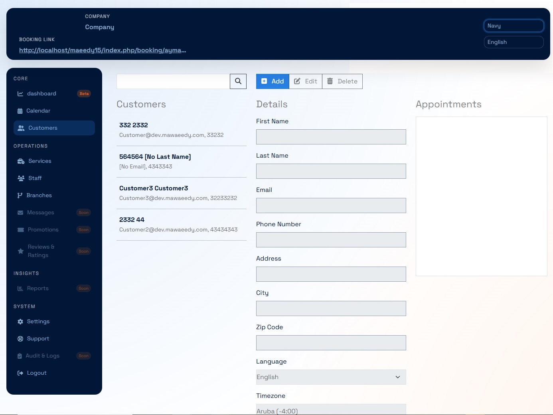Click the Logout icon in sidebar

coord(20,373)
